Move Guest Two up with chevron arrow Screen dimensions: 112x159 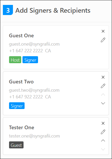[103, 95]
